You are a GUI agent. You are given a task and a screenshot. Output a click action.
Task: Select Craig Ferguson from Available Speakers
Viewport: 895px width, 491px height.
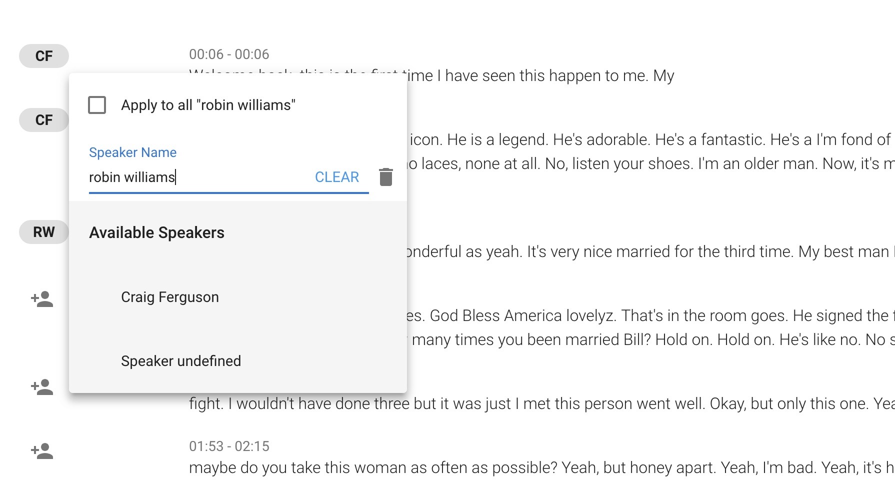click(x=170, y=297)
